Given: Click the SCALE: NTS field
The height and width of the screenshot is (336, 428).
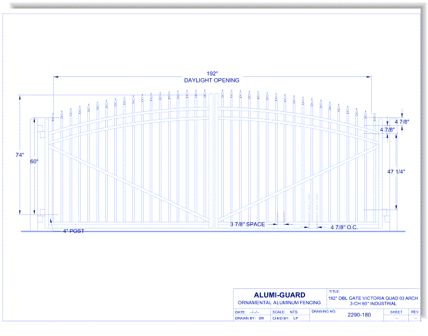Looking at the screenshot, I should click(285, 312).
